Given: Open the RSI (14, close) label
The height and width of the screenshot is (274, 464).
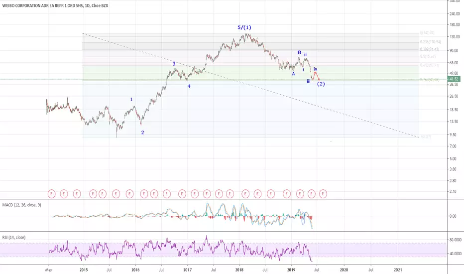Looking at the screenshot, I should tap(14, 237).
